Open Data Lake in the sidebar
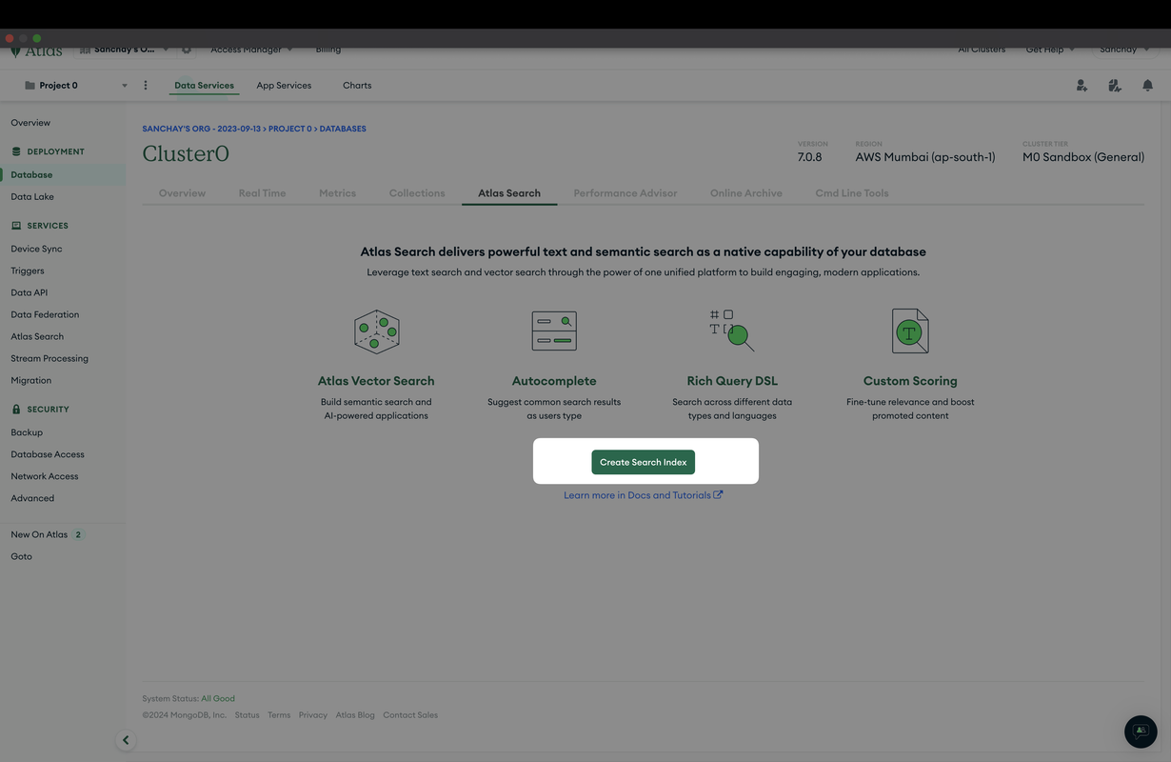1171x762 pixels. pos(32,197)
